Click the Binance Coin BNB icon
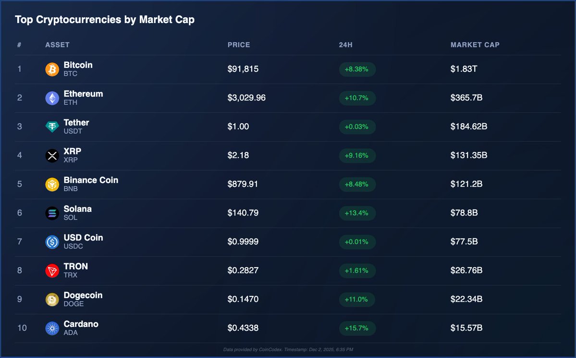Image resolution: width=576 pixels, height=358 pixels. (x=52, y=184)
